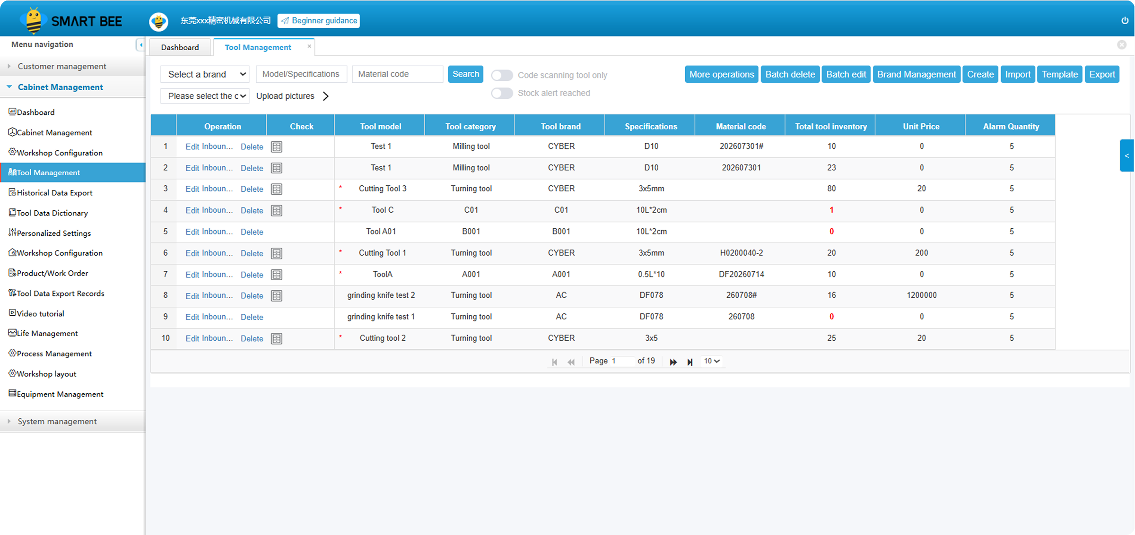1135x535 pixels.
Task: Open Personalized Settings in sidebar
Action: [50, 233]
